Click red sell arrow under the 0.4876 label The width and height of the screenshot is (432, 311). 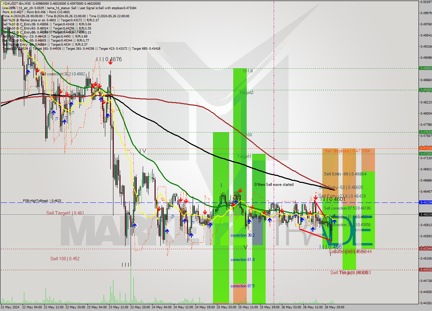coord(110,63)
